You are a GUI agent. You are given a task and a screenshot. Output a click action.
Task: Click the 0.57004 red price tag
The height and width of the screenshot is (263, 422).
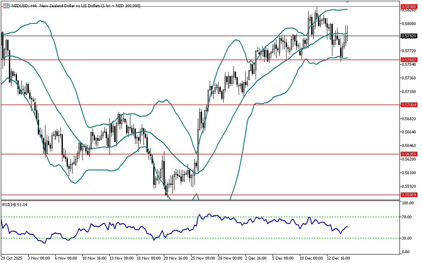[408, 105]
